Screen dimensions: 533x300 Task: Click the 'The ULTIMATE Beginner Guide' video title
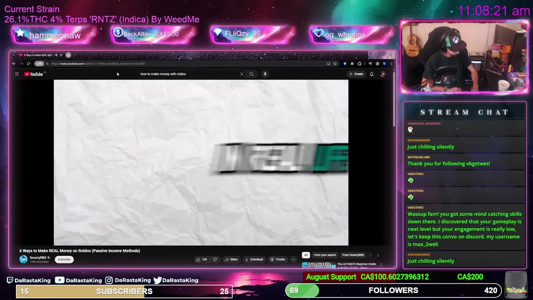tap(356, 264)
